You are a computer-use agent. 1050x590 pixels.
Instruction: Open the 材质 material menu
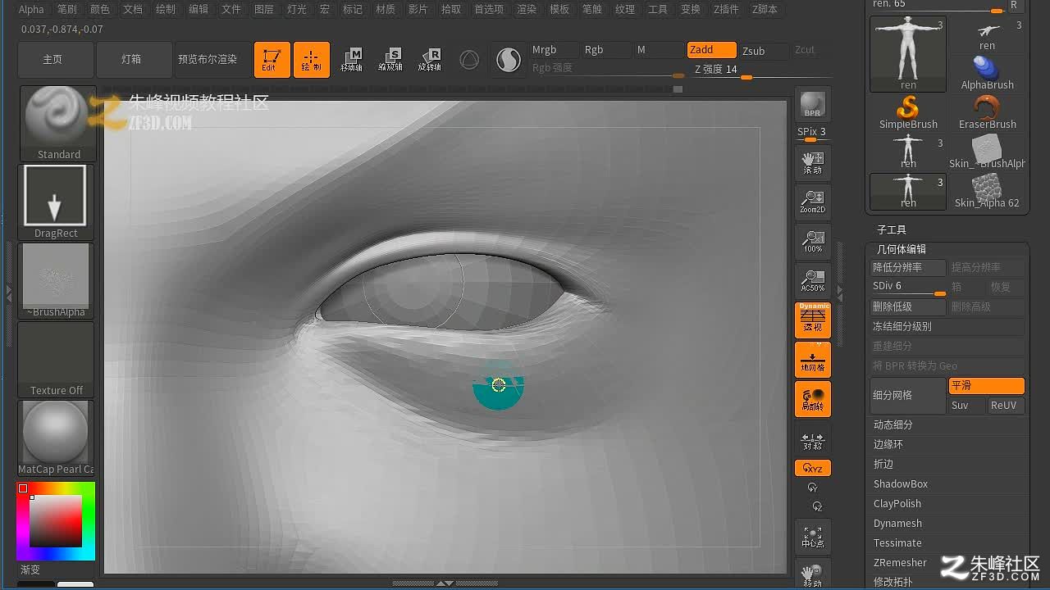(386, 9)
